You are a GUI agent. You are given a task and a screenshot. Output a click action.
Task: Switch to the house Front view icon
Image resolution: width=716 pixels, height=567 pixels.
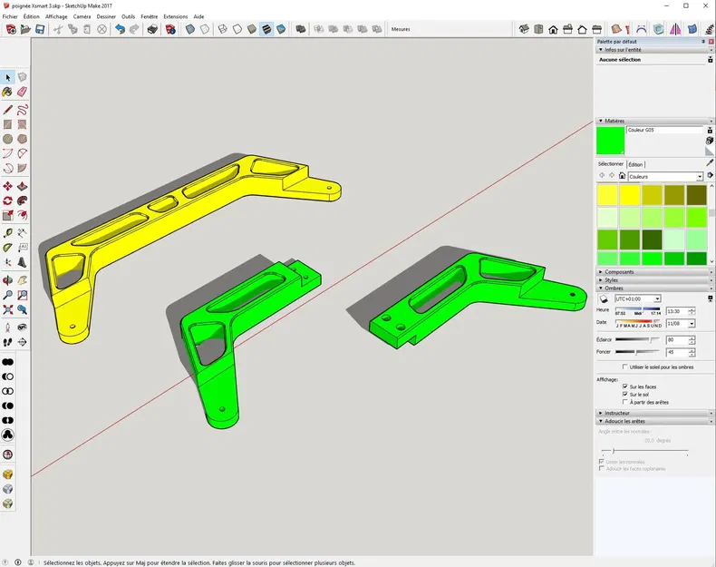coord(553,29)
